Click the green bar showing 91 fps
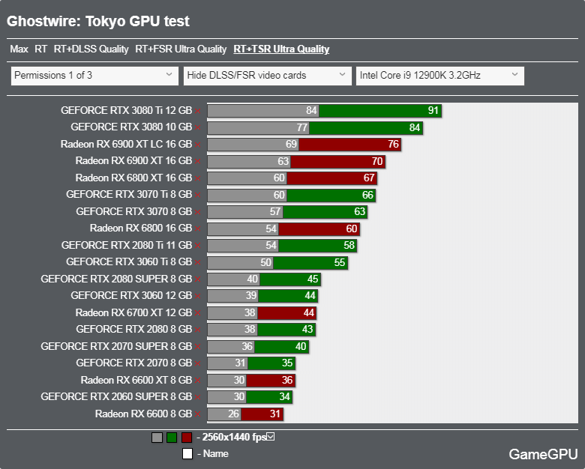The height and width of the screenshot is (469, 585). pos(380,111)
